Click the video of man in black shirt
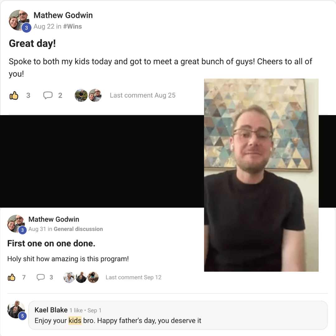 261,175
